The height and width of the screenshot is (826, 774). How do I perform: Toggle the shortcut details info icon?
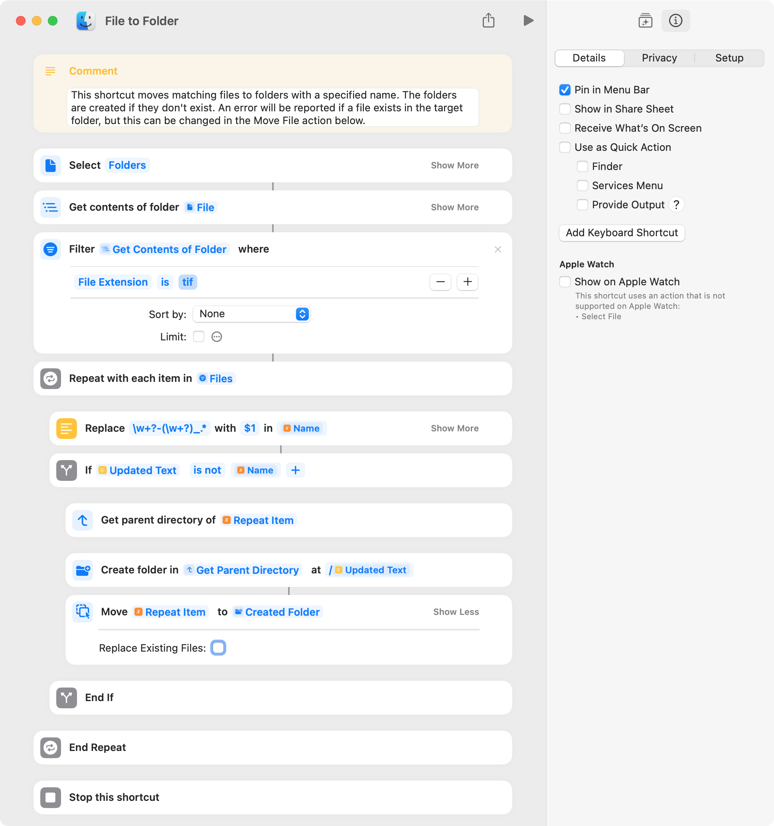tap(675, 20)
